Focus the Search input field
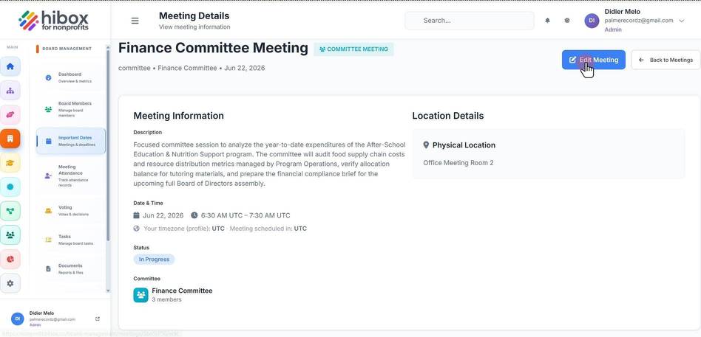This screenshot has width=701, height=337. pyautogui.click(x=470, y=21)
